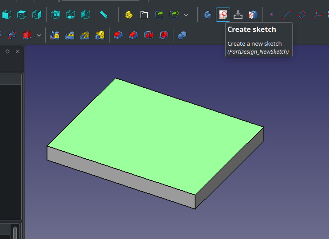The image size is (329, 239).
Task: Select the Measure ruler tool
Action: (x=104, y=15)
